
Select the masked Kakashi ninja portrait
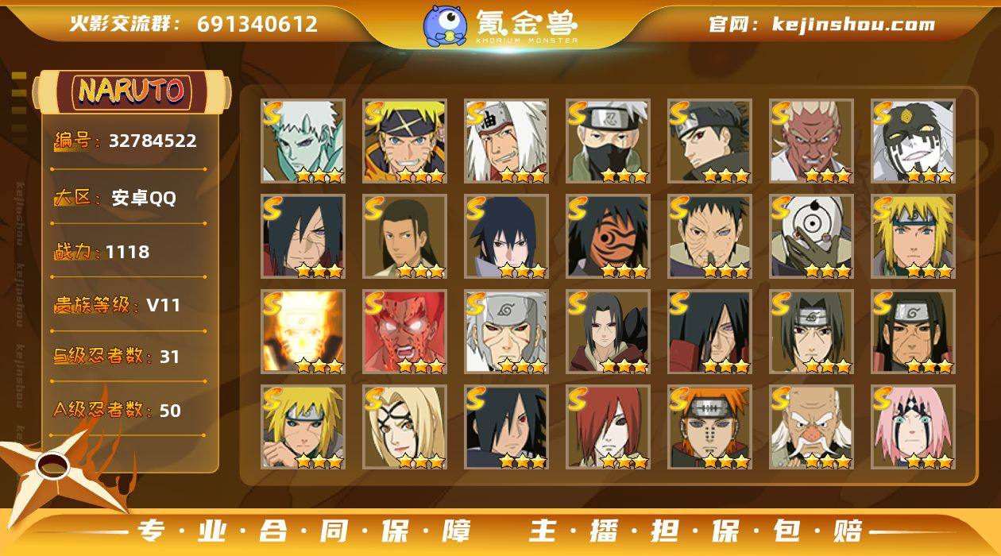tap(609, 141)
